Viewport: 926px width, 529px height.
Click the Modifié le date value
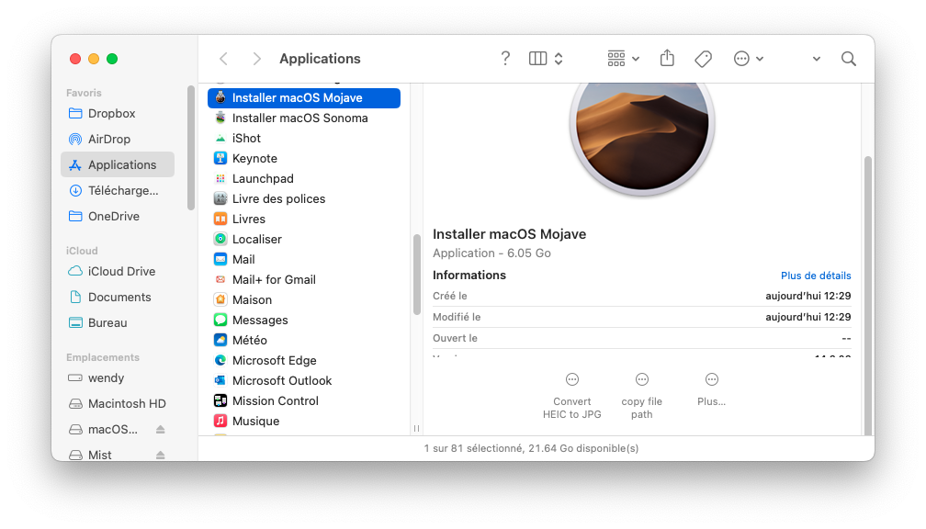pos(807,317)
